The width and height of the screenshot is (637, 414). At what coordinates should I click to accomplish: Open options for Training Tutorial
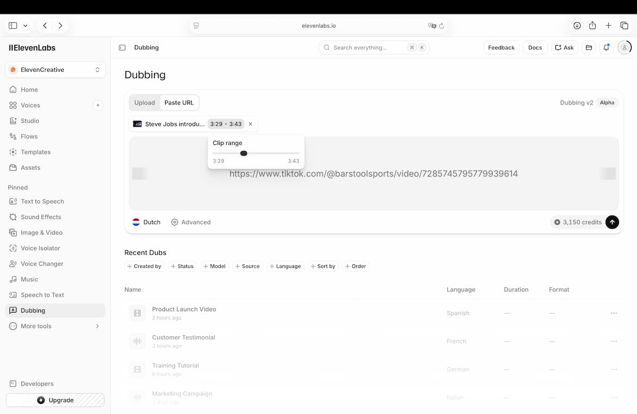614,369
